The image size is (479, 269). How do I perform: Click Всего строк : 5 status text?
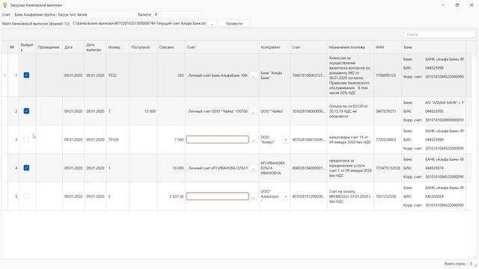point(458,264)
